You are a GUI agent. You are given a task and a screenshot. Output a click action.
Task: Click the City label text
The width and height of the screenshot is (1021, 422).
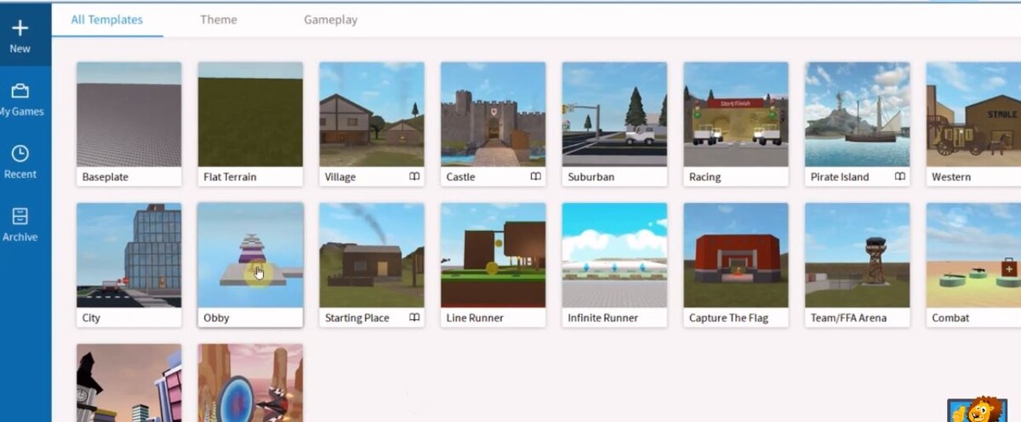(x=91, y=318)
